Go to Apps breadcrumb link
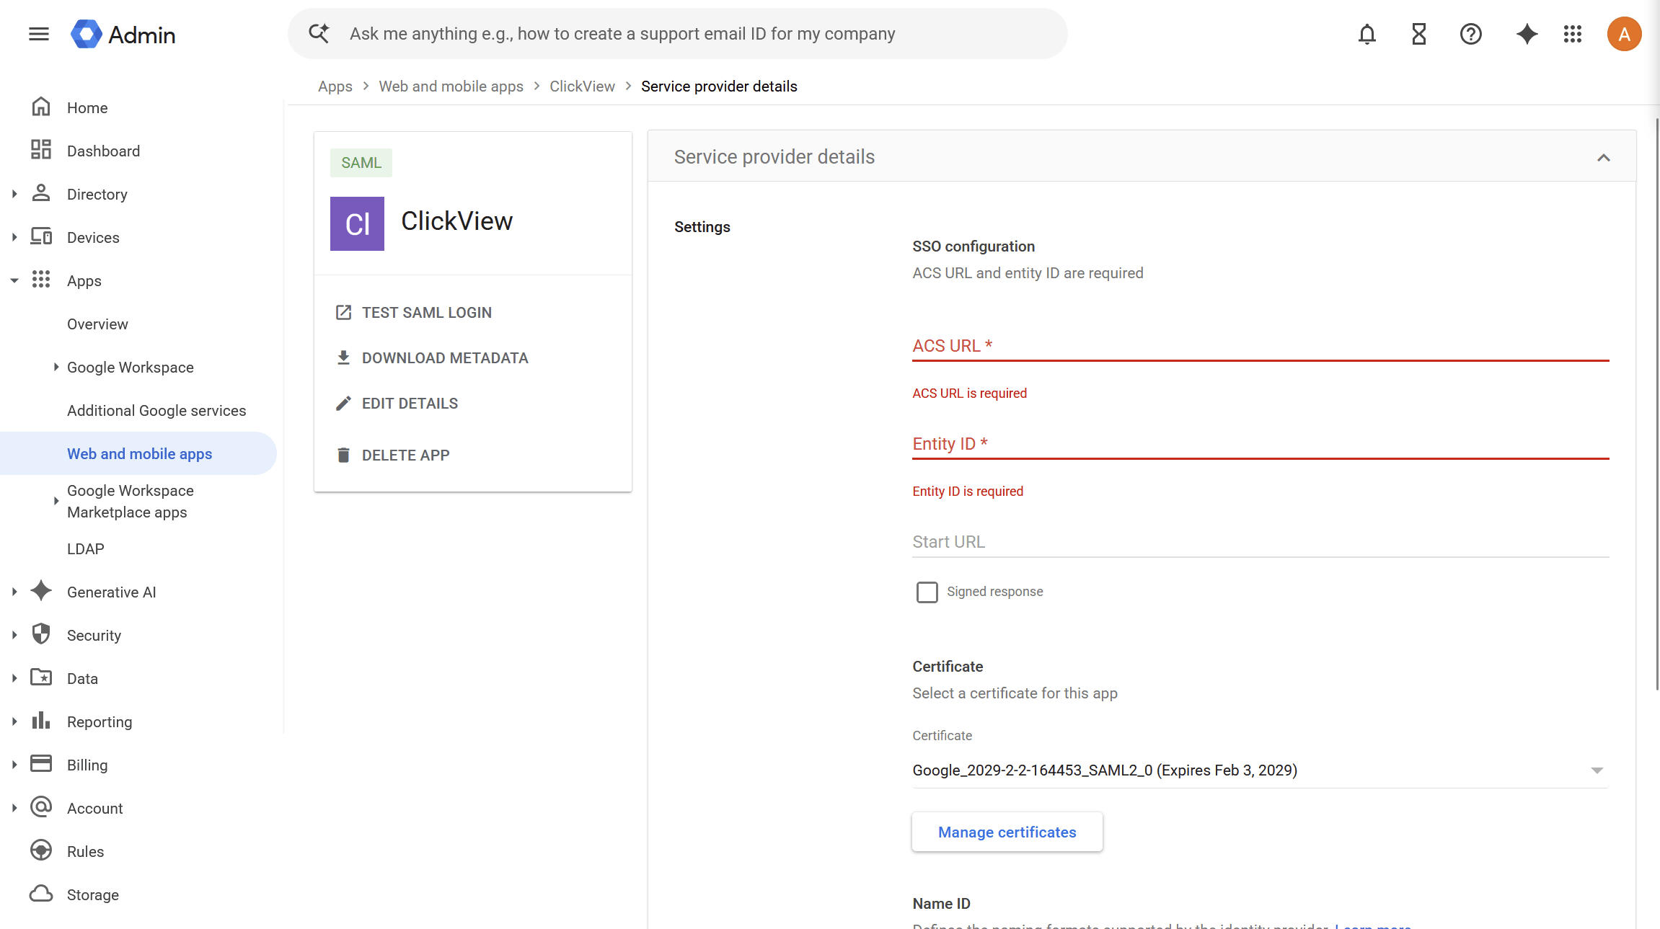This screenshot has height=929, width=1660. 335,86
